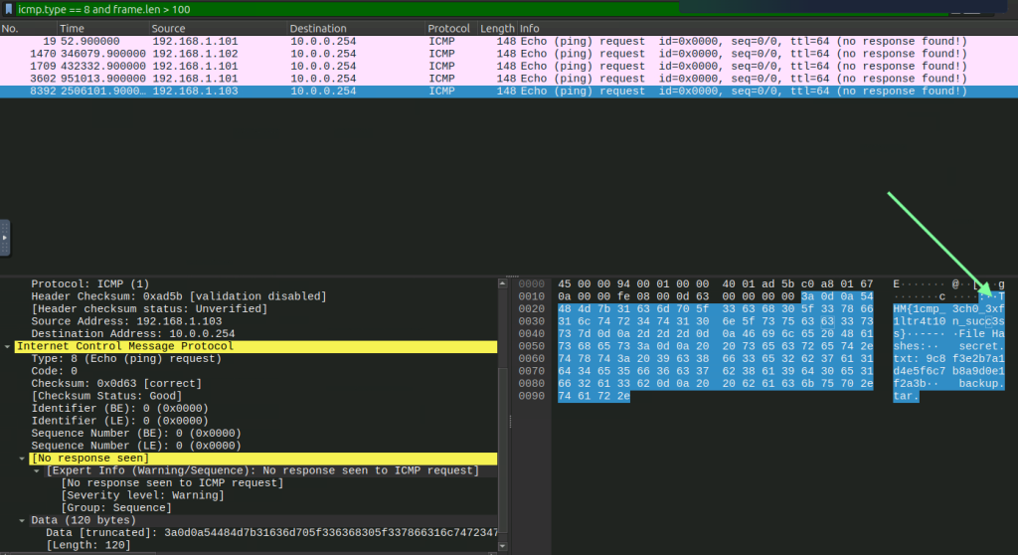Collapse the [No response seen] tree node
1018x555 pixels.
click(21, 458)
